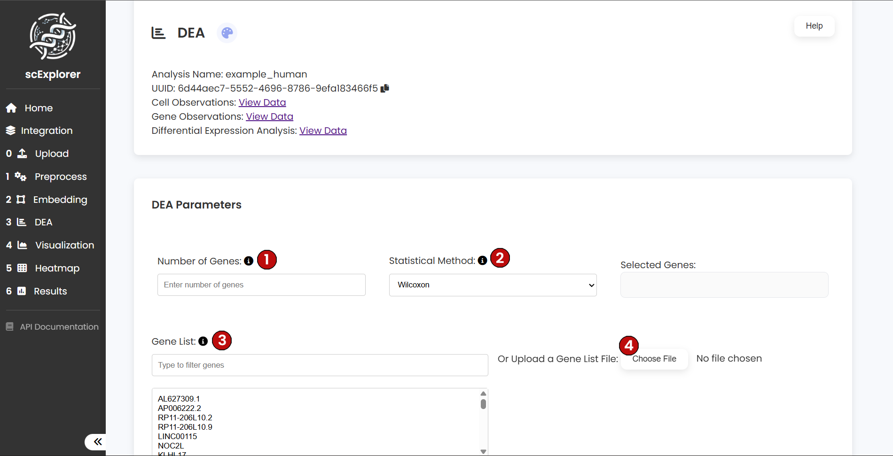
Task: Select the Visualization step
Action: [x=64, y=245]
